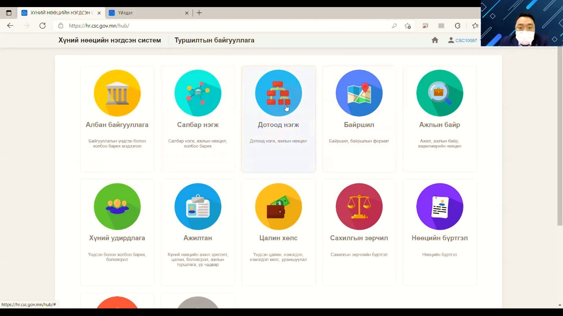Open the Нөөцийн бүртгэл document icon
Viewport: 563px width, 316px height.
[440, 207]
